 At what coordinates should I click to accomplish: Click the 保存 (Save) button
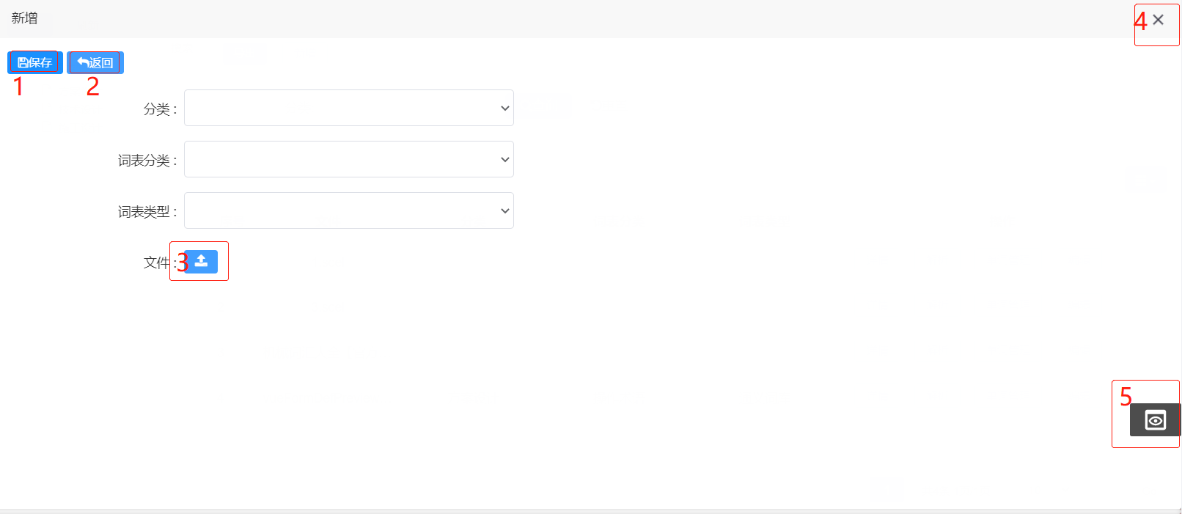35,62
